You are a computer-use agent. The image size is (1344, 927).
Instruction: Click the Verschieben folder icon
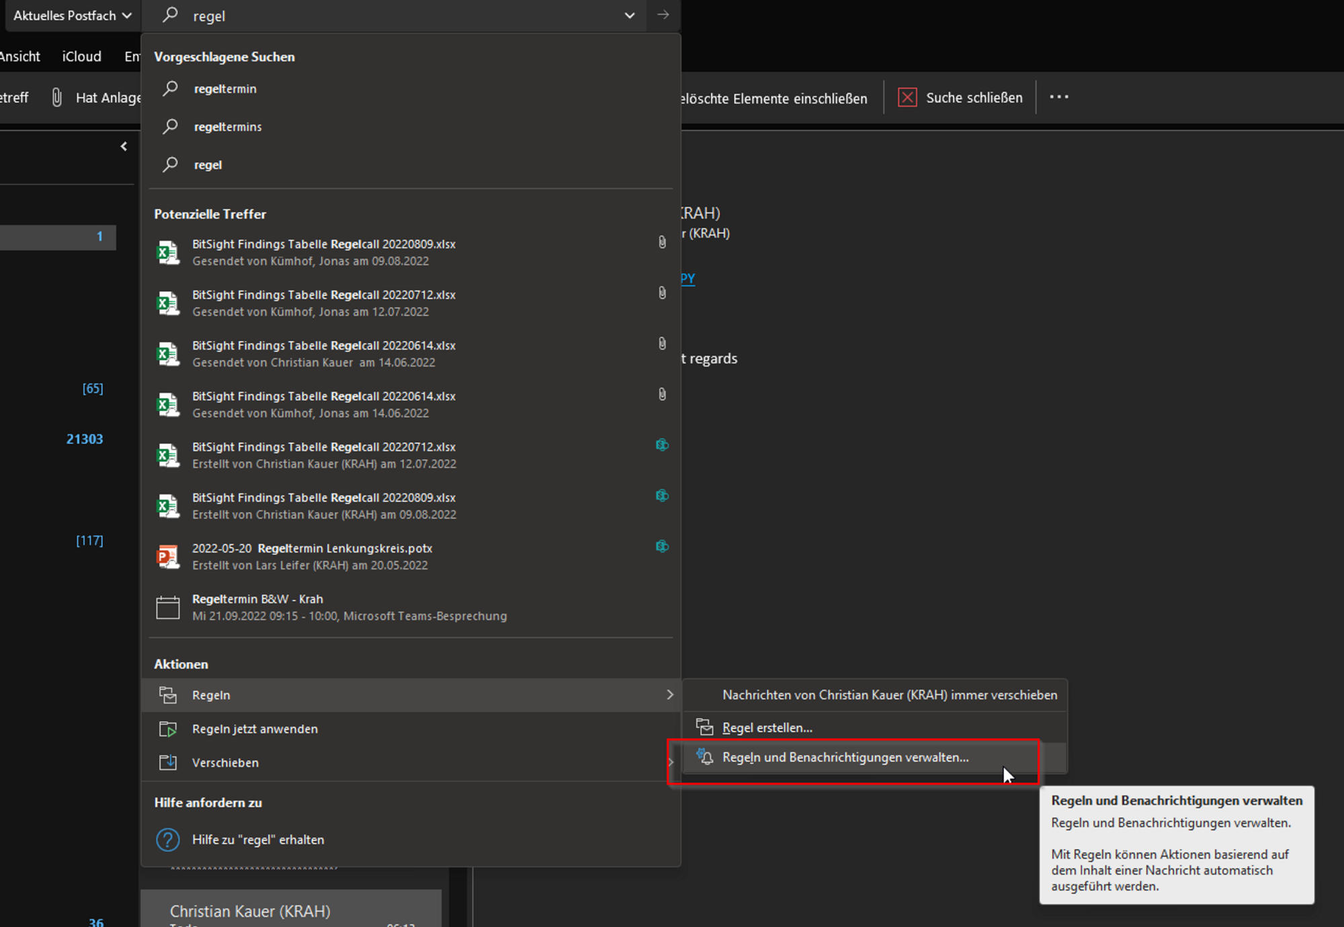pos(168,762)
